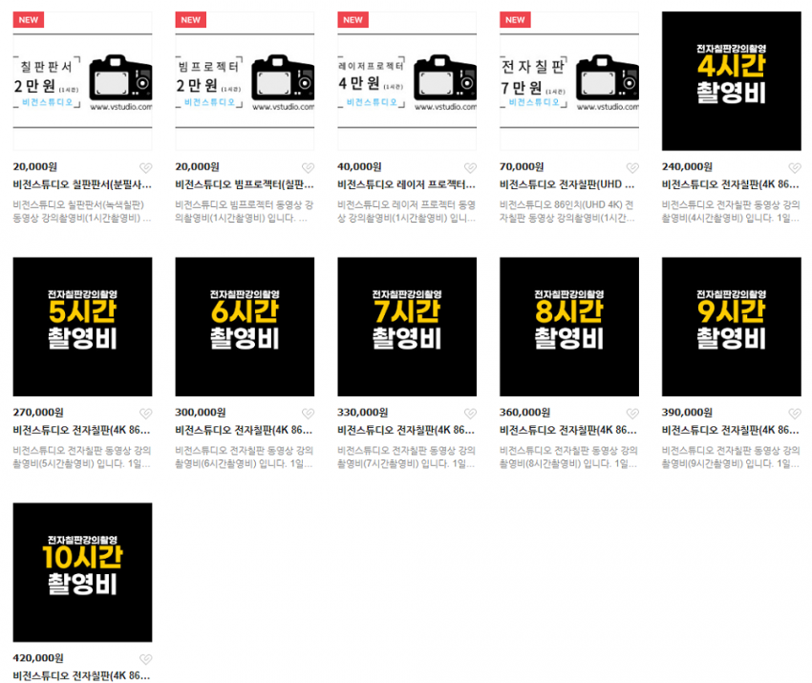The image size is (812, 683).
Task: Open the title link under 420,000원
Action: pyautogui.click(x=82, y=675)
